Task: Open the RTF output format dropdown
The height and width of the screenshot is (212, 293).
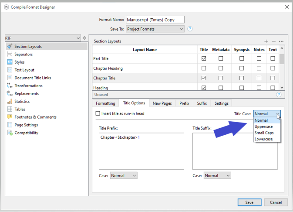Action: tap(43, 38)
